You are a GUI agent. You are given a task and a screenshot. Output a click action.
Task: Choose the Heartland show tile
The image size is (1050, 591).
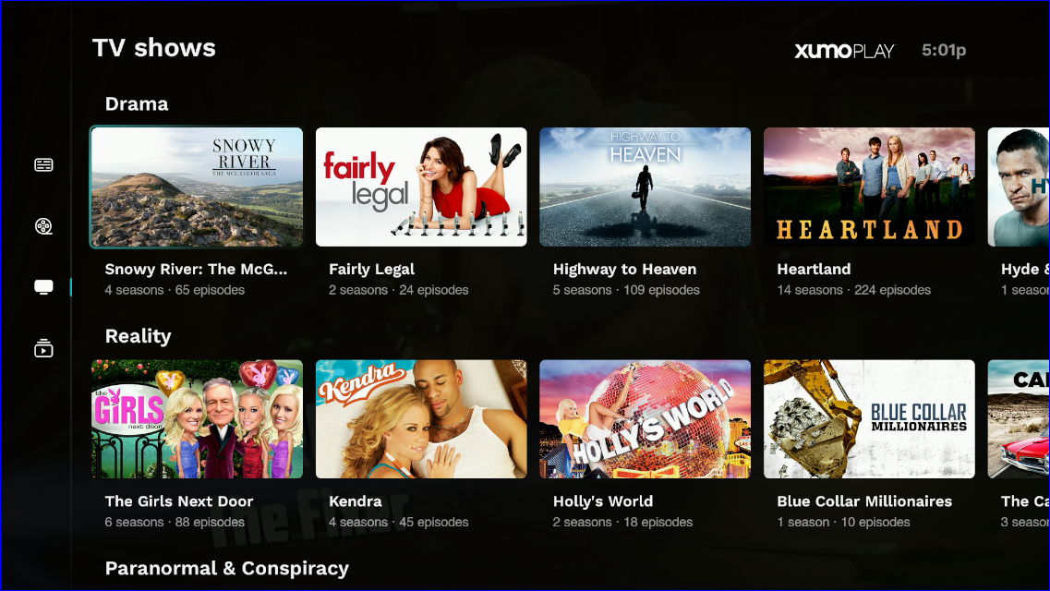click(869, 187)
